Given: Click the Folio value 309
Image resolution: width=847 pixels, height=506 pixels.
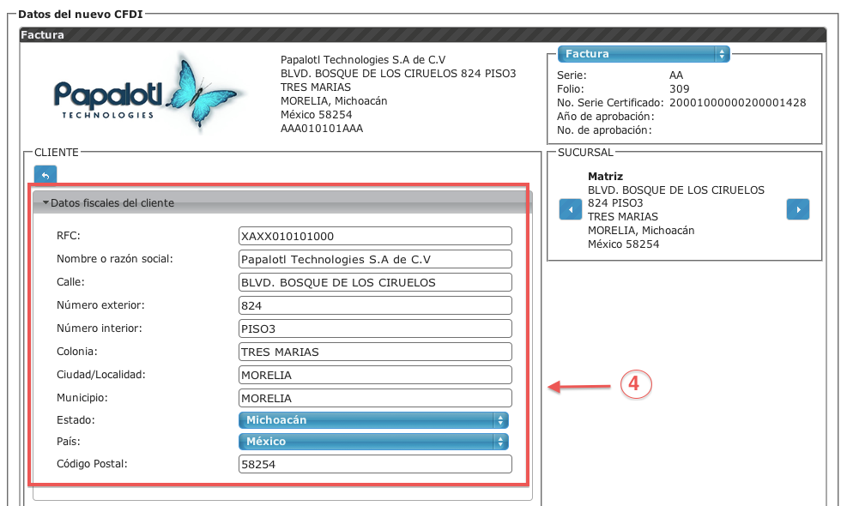Looking at the screenshot, I should [679, 89].
